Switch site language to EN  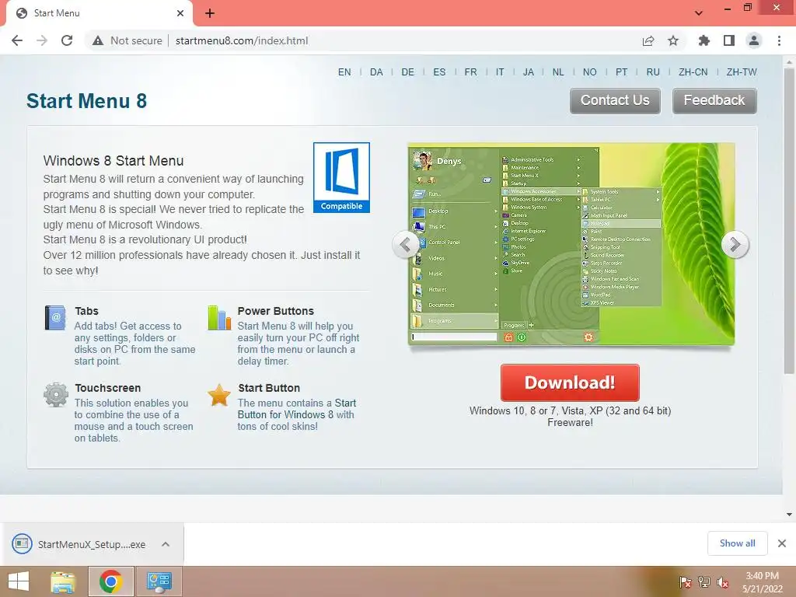coord(344,72)
